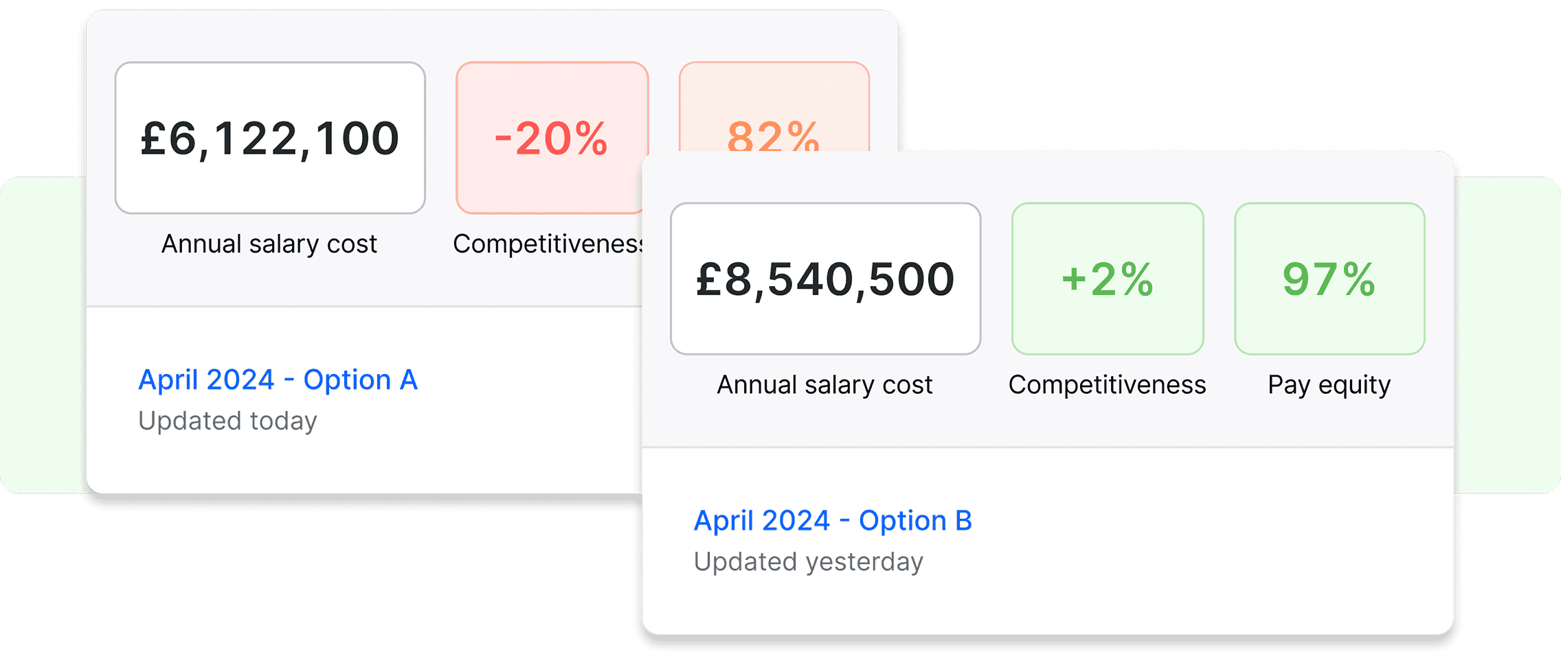Click the £8,540,500 salary cost box

coord(825,279)
